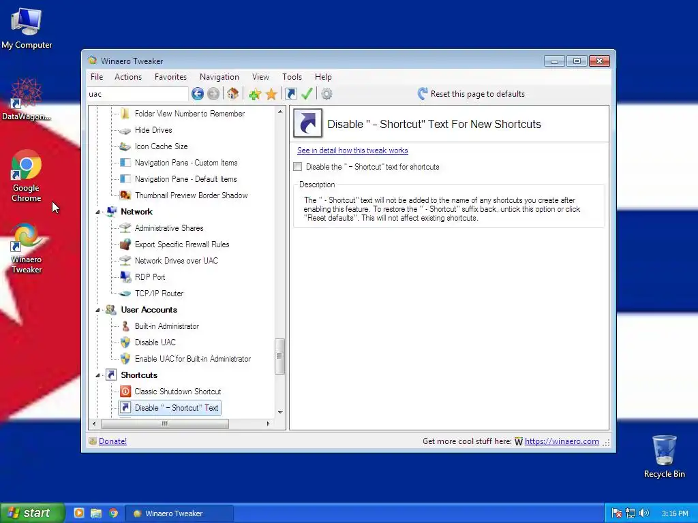The width and height of the screenshot is (698, 523).
Task: Click the Start button
Action: (32, 513)
